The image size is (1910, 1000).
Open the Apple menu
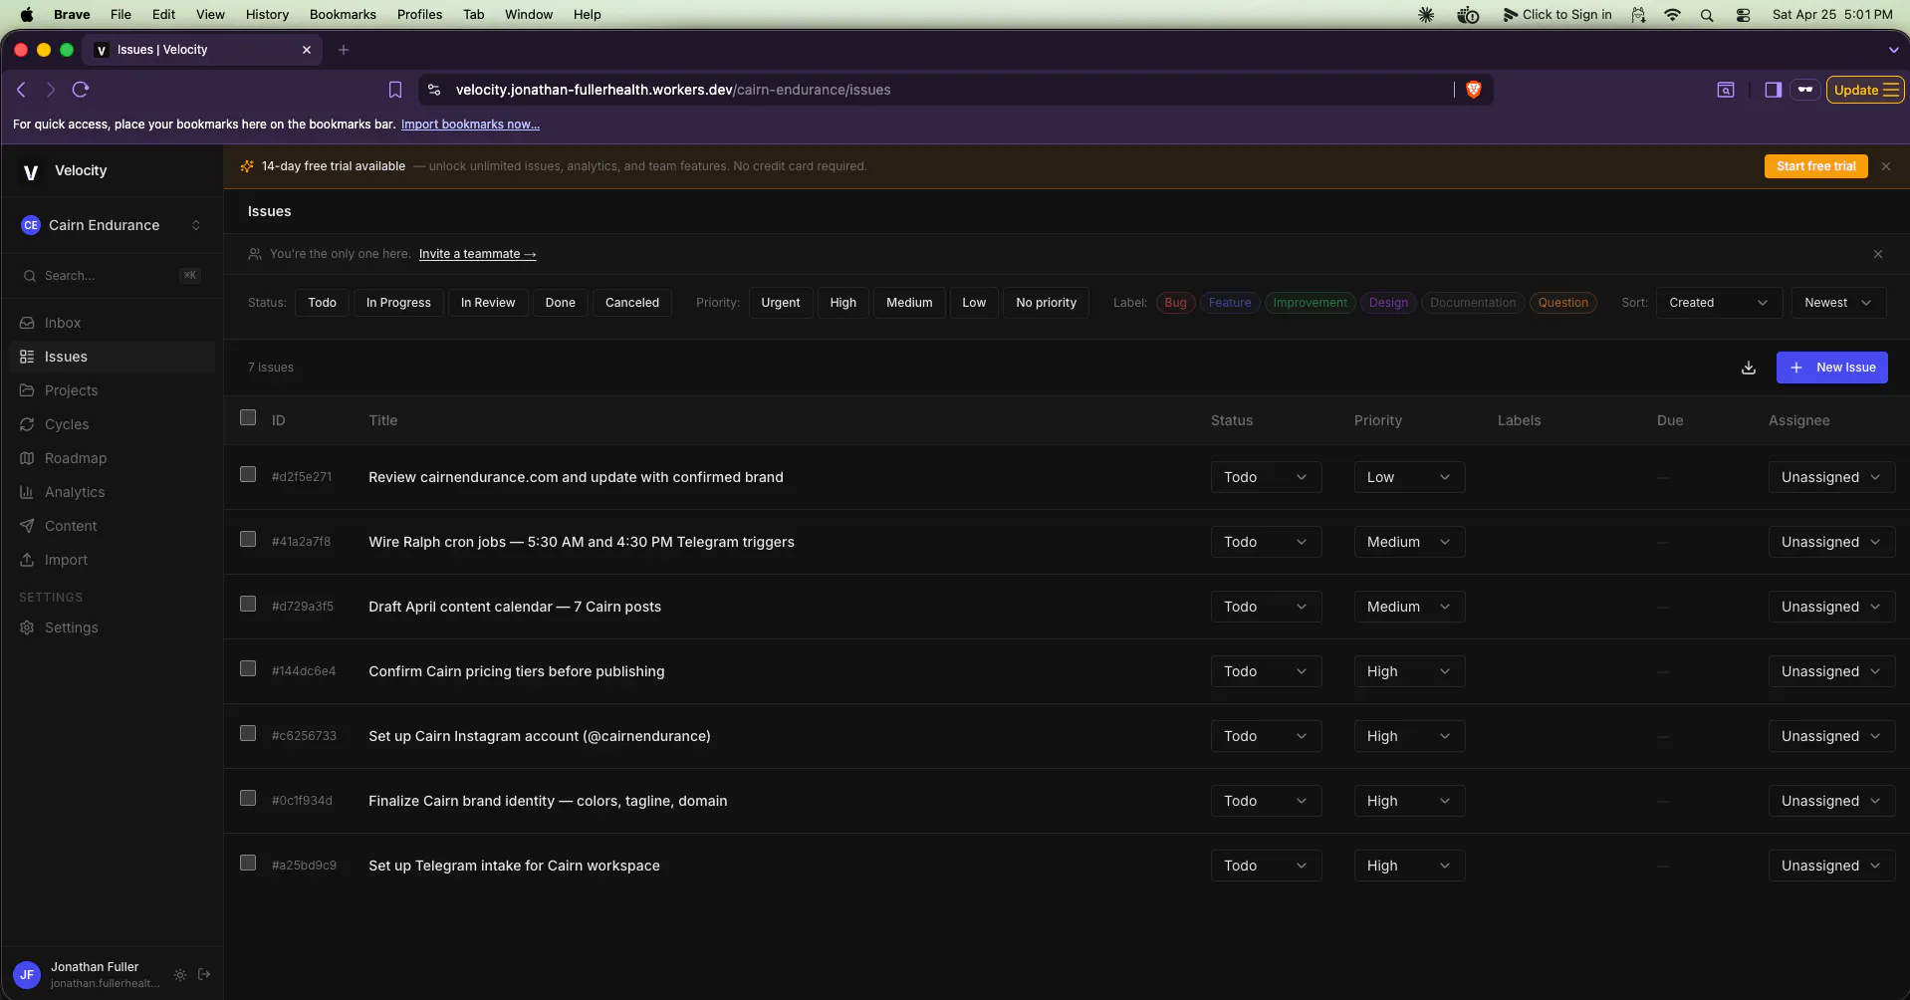(27, 15)
